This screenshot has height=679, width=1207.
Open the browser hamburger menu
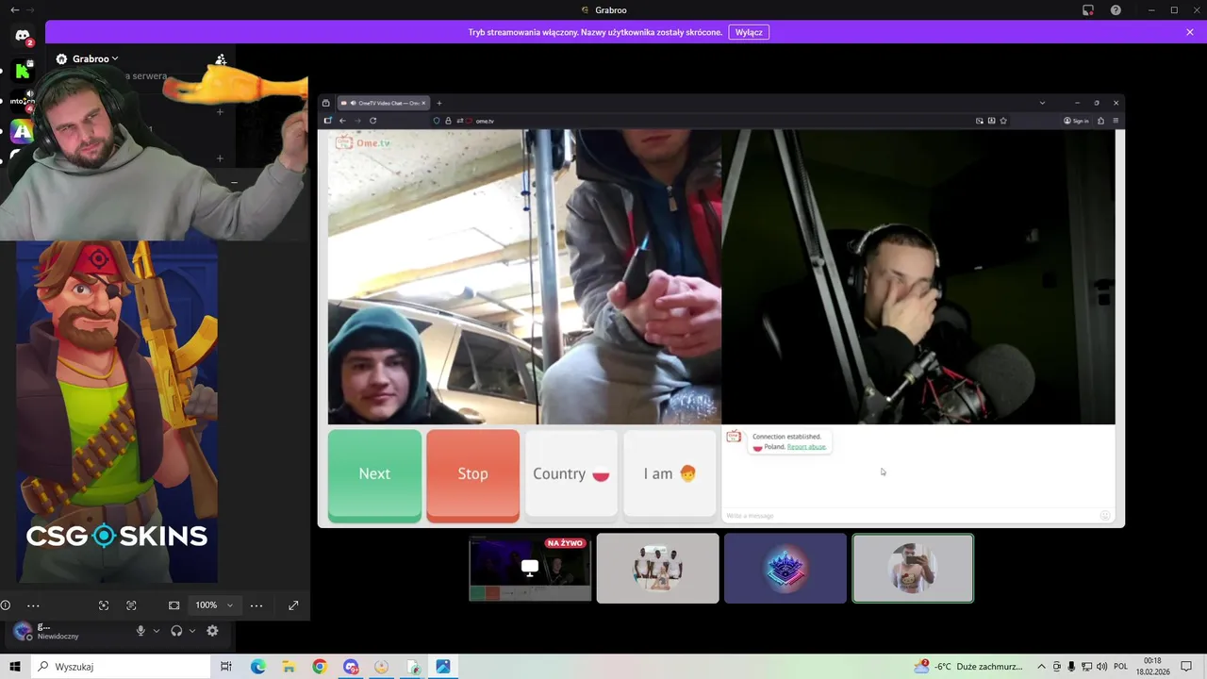(x=1116, y=121)
